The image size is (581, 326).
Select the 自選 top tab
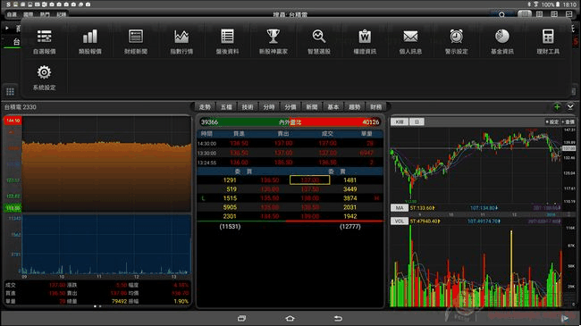12,14
